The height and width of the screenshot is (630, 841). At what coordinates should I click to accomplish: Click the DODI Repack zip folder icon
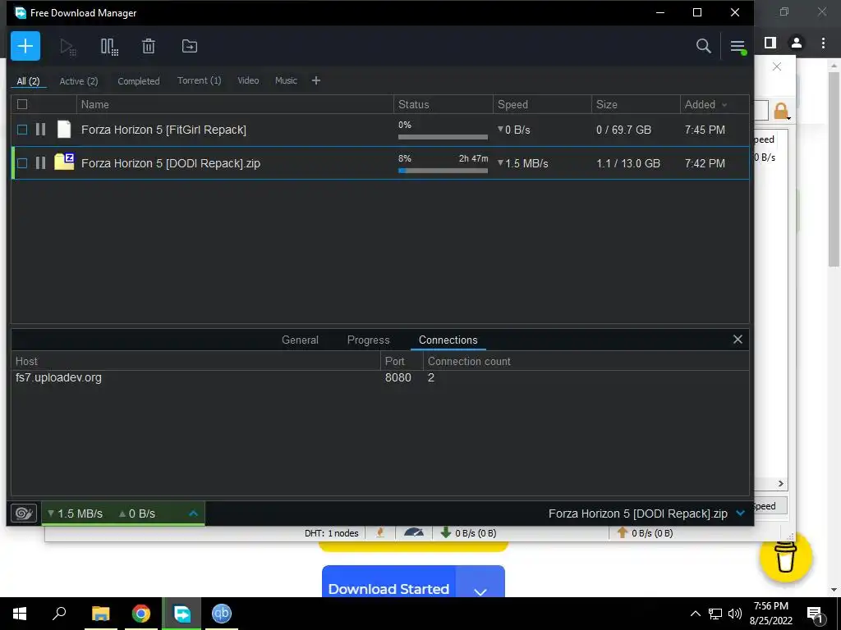[64, 162]
